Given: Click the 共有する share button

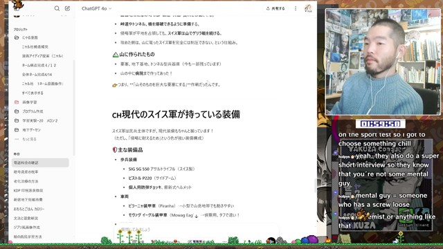Looking at the screenshot, I should tap(275, 8).
